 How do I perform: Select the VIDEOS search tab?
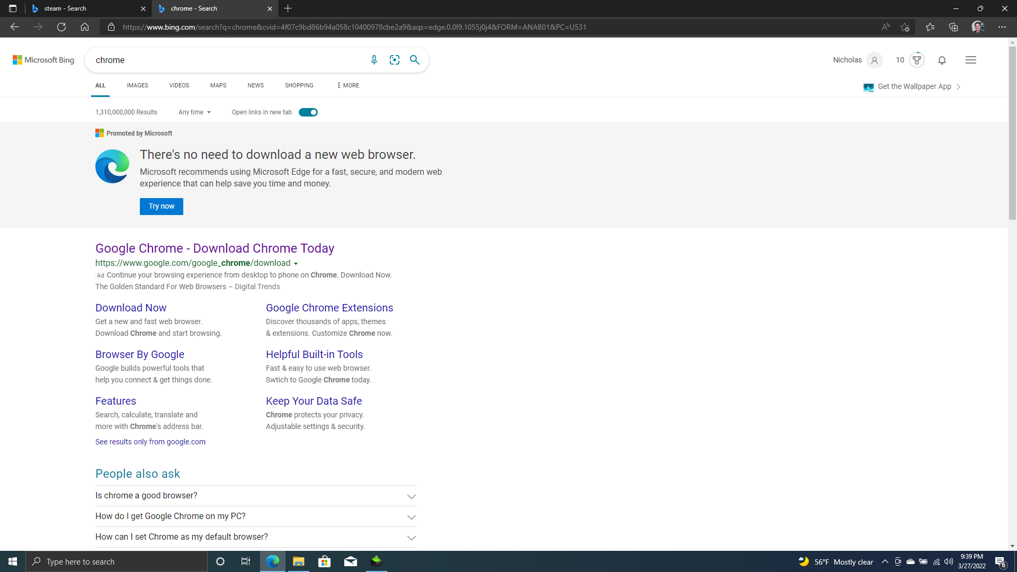pyautogui.click(x=179, y=85)
